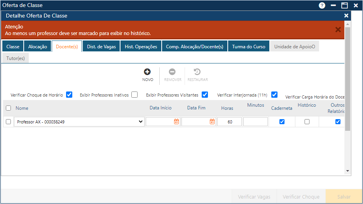Click the help question mark icon
This screenshot has width=363, height=204.
[x=322, y=5]
